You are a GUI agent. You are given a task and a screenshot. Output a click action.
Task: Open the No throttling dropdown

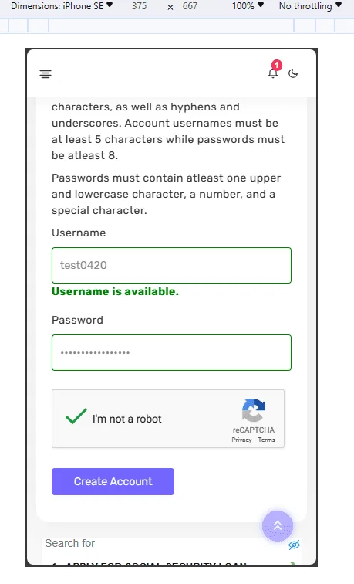click(310, 6)
